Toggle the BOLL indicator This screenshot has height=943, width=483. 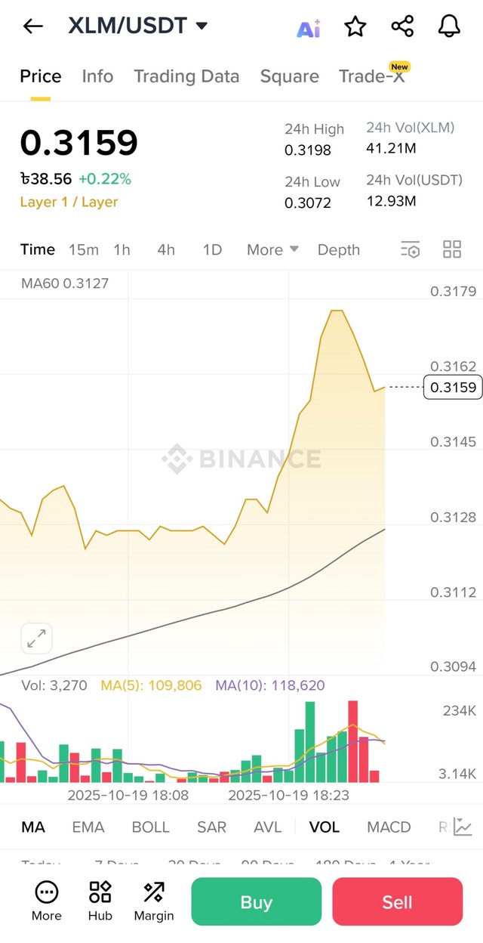pyautogui.click(x=150, y=827)
